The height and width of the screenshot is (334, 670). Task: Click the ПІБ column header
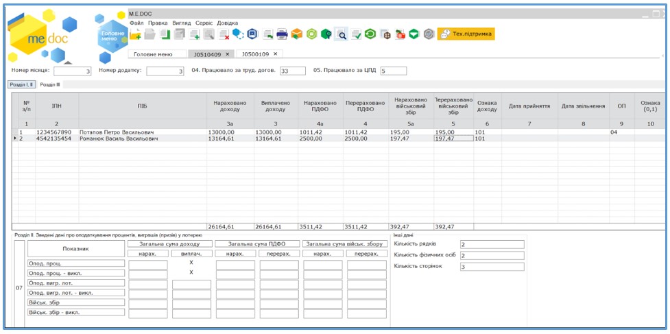pyautogui.click(x=142, y=106)
